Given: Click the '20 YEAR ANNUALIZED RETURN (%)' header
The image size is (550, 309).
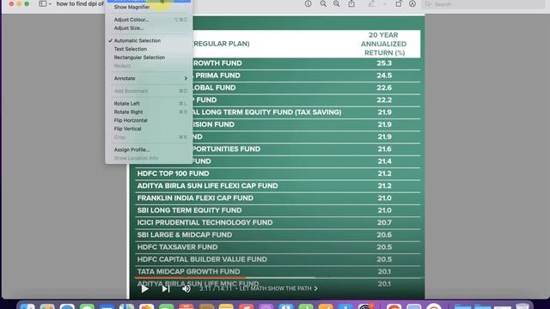Looking at the screenshot, I should [383, 44].
